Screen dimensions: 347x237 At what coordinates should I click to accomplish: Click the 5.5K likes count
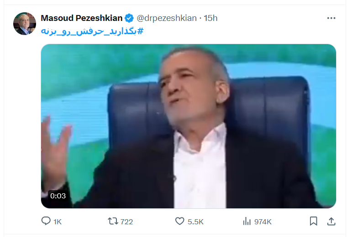pyautogui.click(x=195, y=222)
